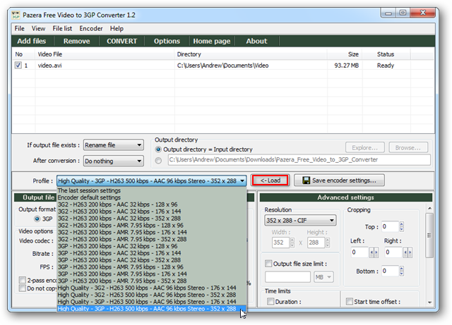
Task: Enable Output file size limit checkbox
Action: click(x=268, y=264)
